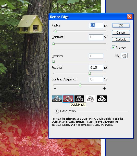
Task: Activate the Hand pan tool
Action: 124,55
